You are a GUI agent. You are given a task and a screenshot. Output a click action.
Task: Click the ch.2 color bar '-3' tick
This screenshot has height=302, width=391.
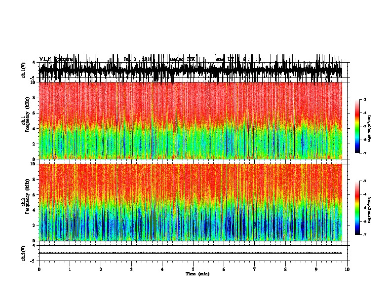[364, 181]
